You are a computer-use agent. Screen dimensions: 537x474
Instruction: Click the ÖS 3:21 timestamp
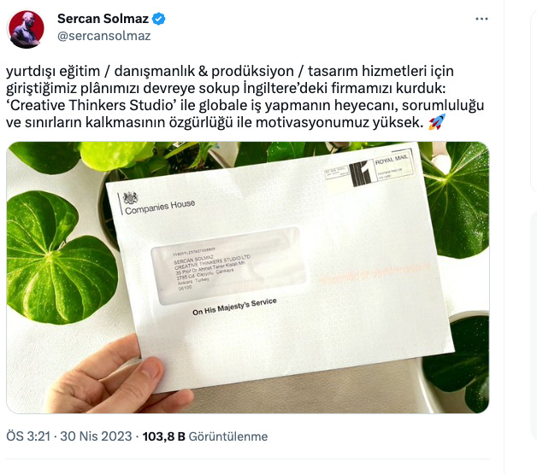(x=28, y=436)
